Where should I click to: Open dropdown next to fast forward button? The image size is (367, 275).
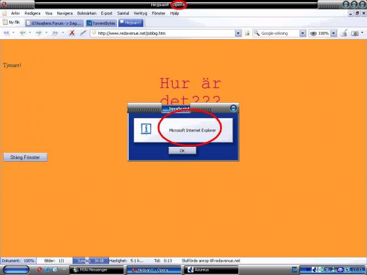63,32
